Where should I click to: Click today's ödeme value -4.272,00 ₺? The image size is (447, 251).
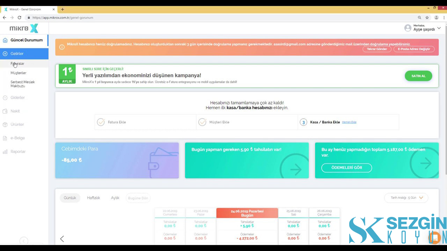click(247, 238)
